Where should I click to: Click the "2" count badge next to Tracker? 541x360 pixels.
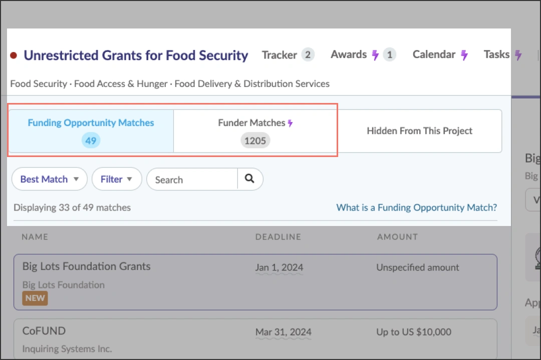click(309, 54)
